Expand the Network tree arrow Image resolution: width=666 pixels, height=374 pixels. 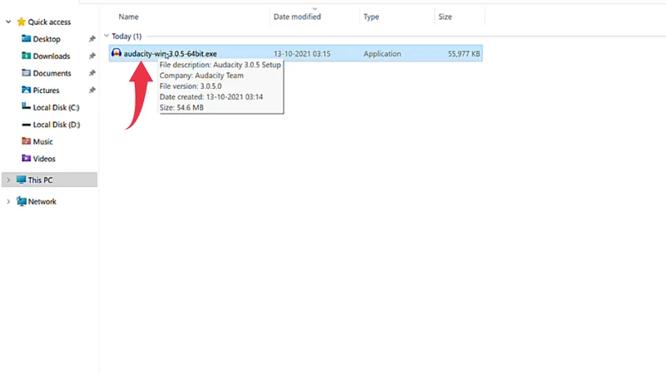pyautogui.click(x=8, y=201)
